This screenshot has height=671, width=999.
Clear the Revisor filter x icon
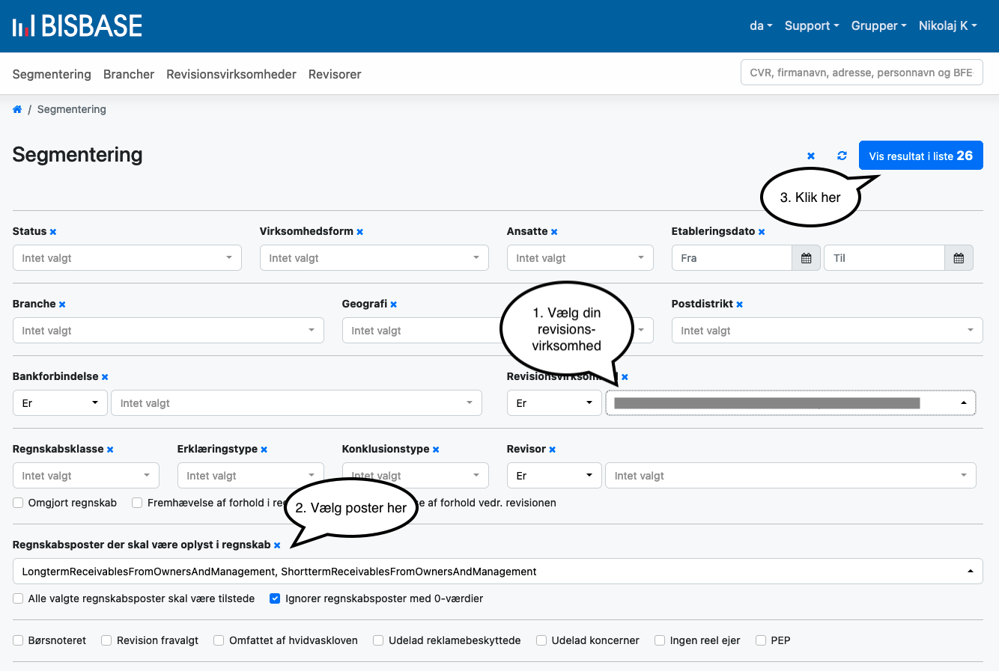click(553, 450)
